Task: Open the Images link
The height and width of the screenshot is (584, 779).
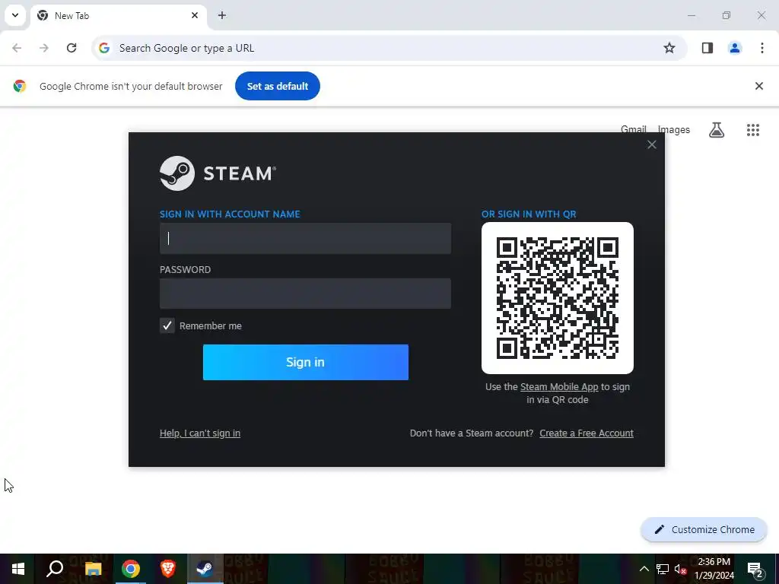Action: click(674, 129)
